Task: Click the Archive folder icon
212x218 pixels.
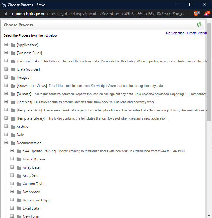Action: point(13,127)
